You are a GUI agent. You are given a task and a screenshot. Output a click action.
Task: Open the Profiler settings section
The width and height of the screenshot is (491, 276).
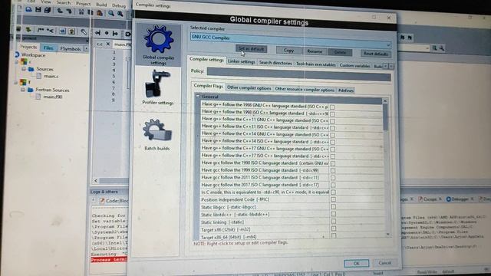(157, 87)
